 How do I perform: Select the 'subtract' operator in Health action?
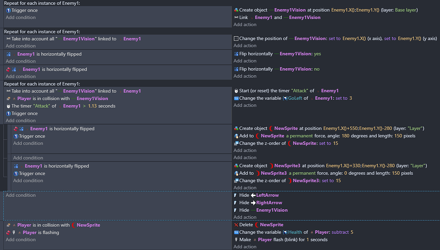[x=340, y=232]
